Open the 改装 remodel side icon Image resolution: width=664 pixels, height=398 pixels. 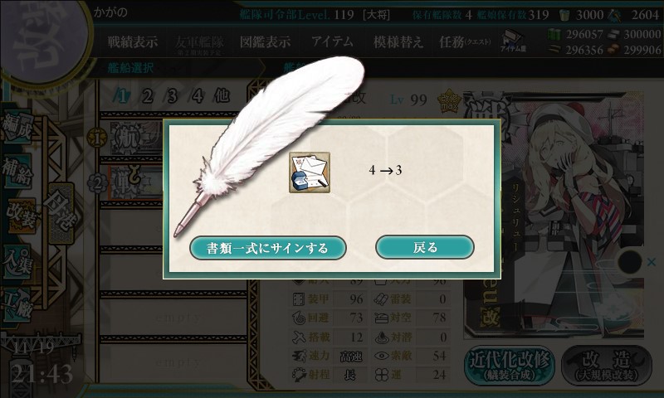[21, 216]
